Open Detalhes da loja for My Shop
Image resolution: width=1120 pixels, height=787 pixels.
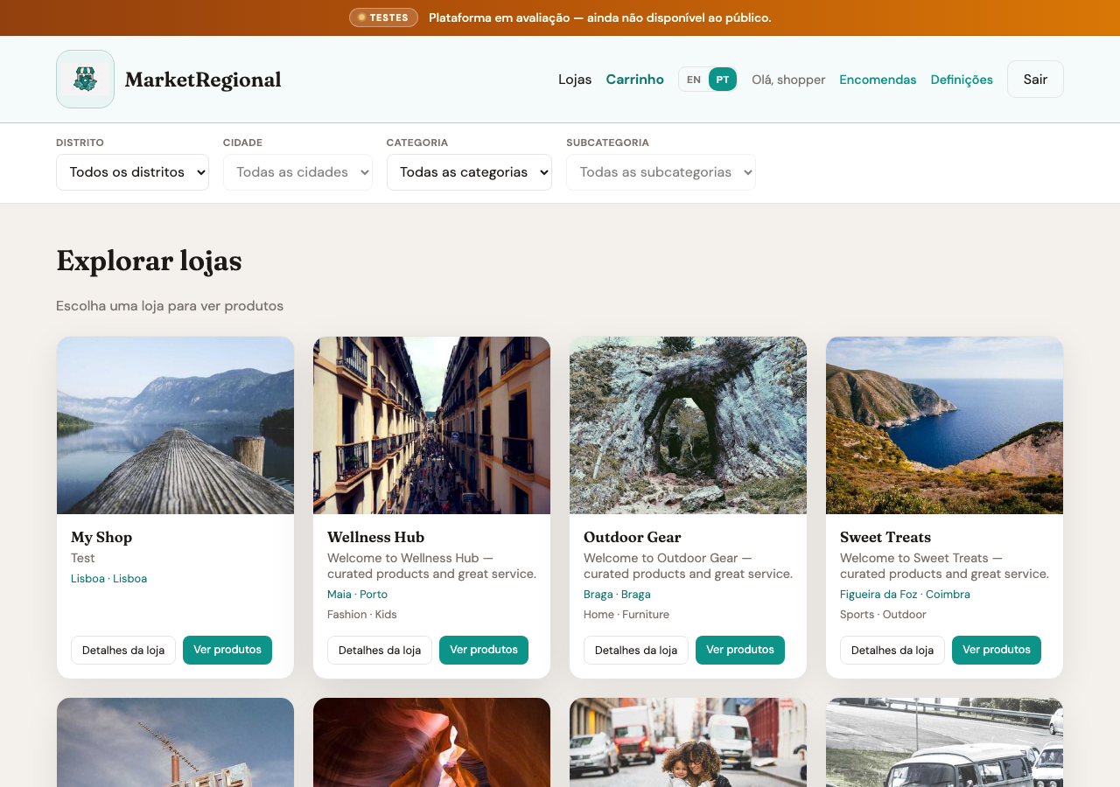click(123, 650)
